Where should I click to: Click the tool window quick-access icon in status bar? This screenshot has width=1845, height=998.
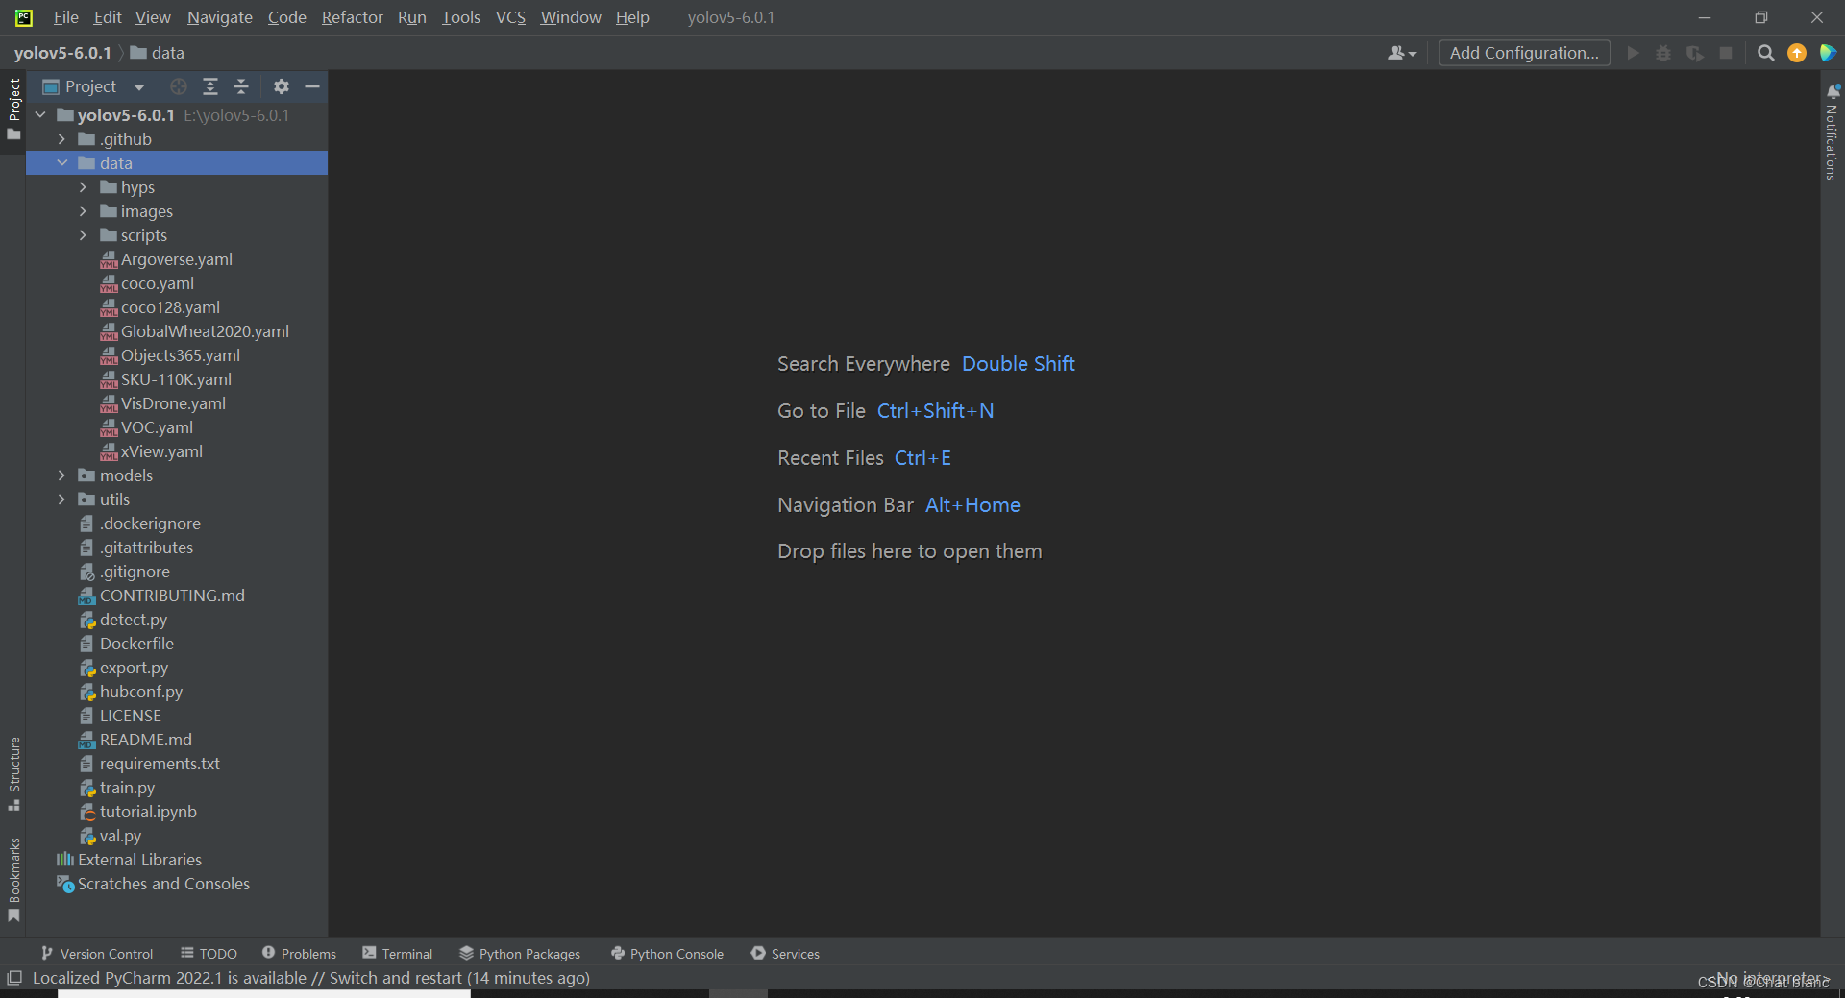(x=14, y=978)
